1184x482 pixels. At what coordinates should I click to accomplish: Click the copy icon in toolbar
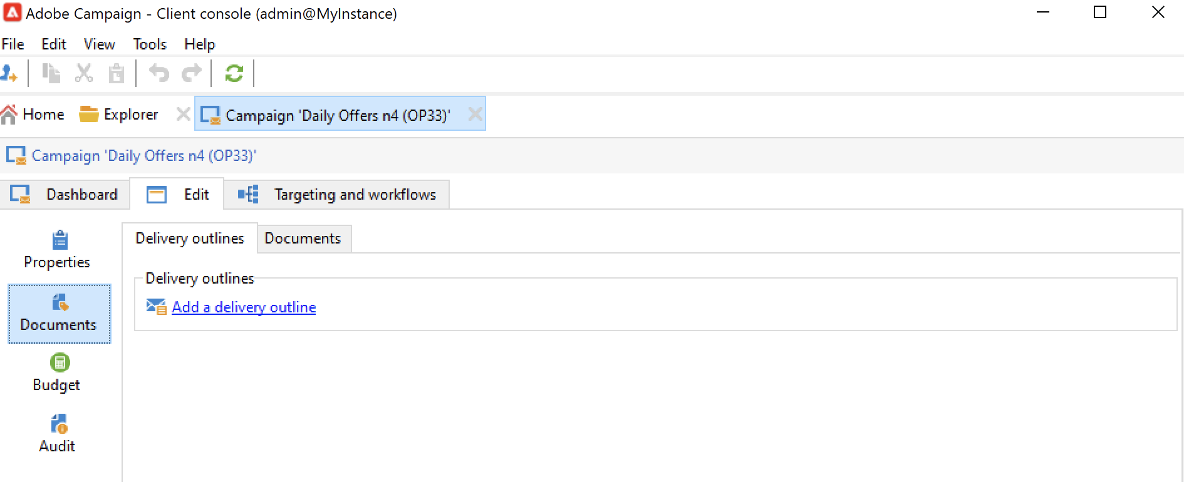coord(51,74)
